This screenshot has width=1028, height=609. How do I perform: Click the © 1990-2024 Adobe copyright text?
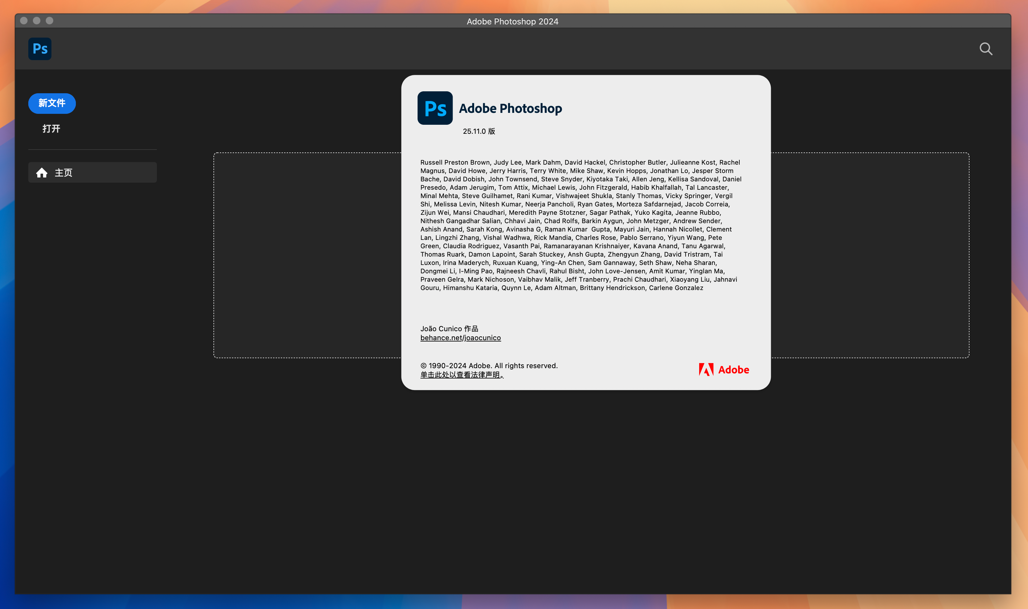click(x=489, y=366)
